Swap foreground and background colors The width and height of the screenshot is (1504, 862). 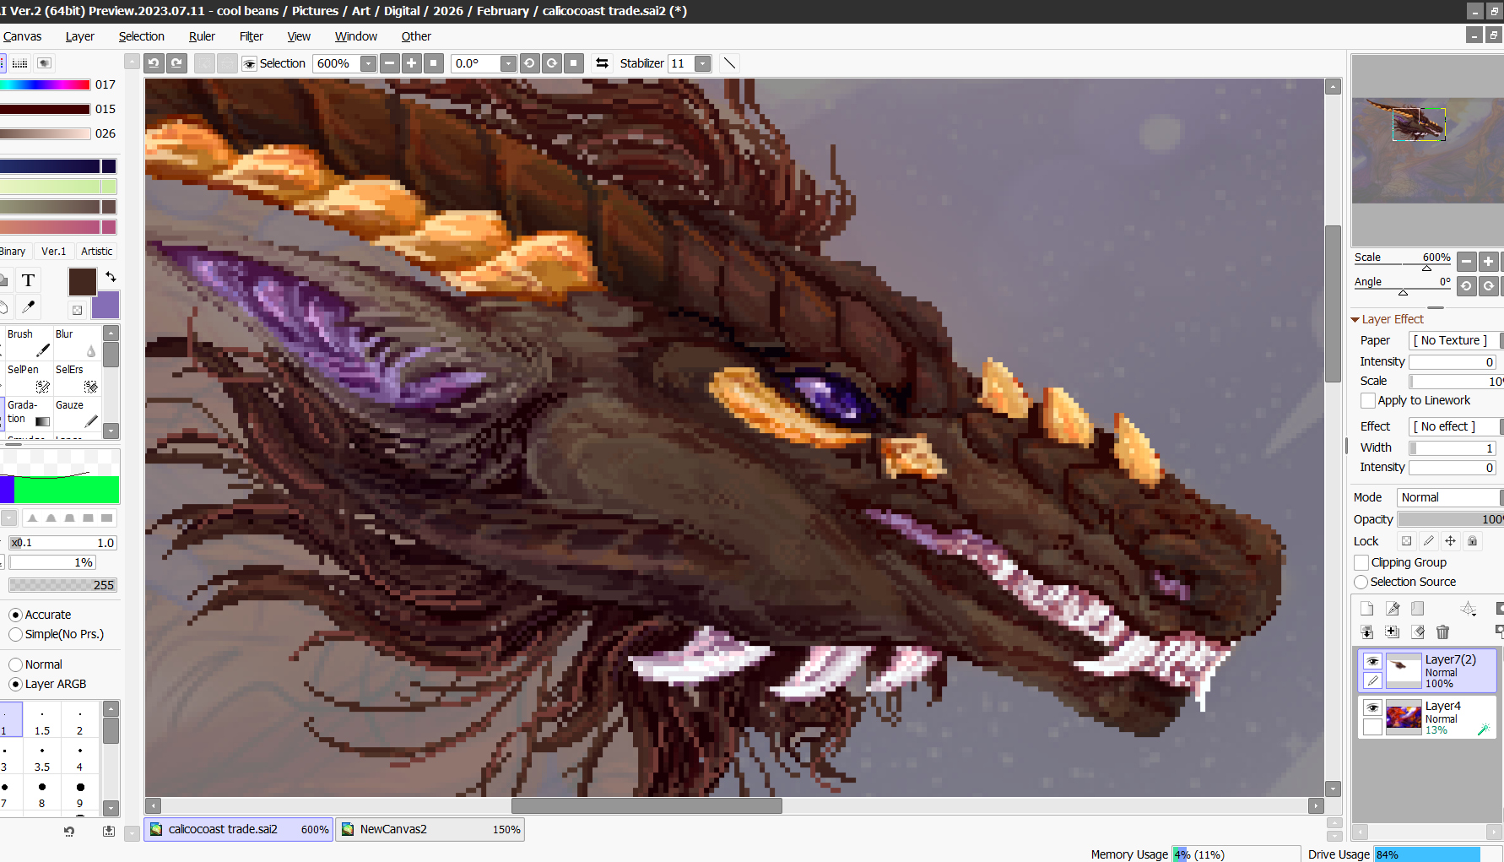[111, 276]
